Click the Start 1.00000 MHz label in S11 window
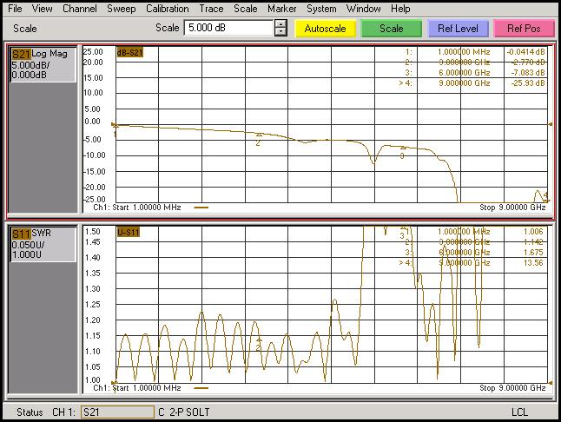Viewport: 561px width, 422px height. 147,388
